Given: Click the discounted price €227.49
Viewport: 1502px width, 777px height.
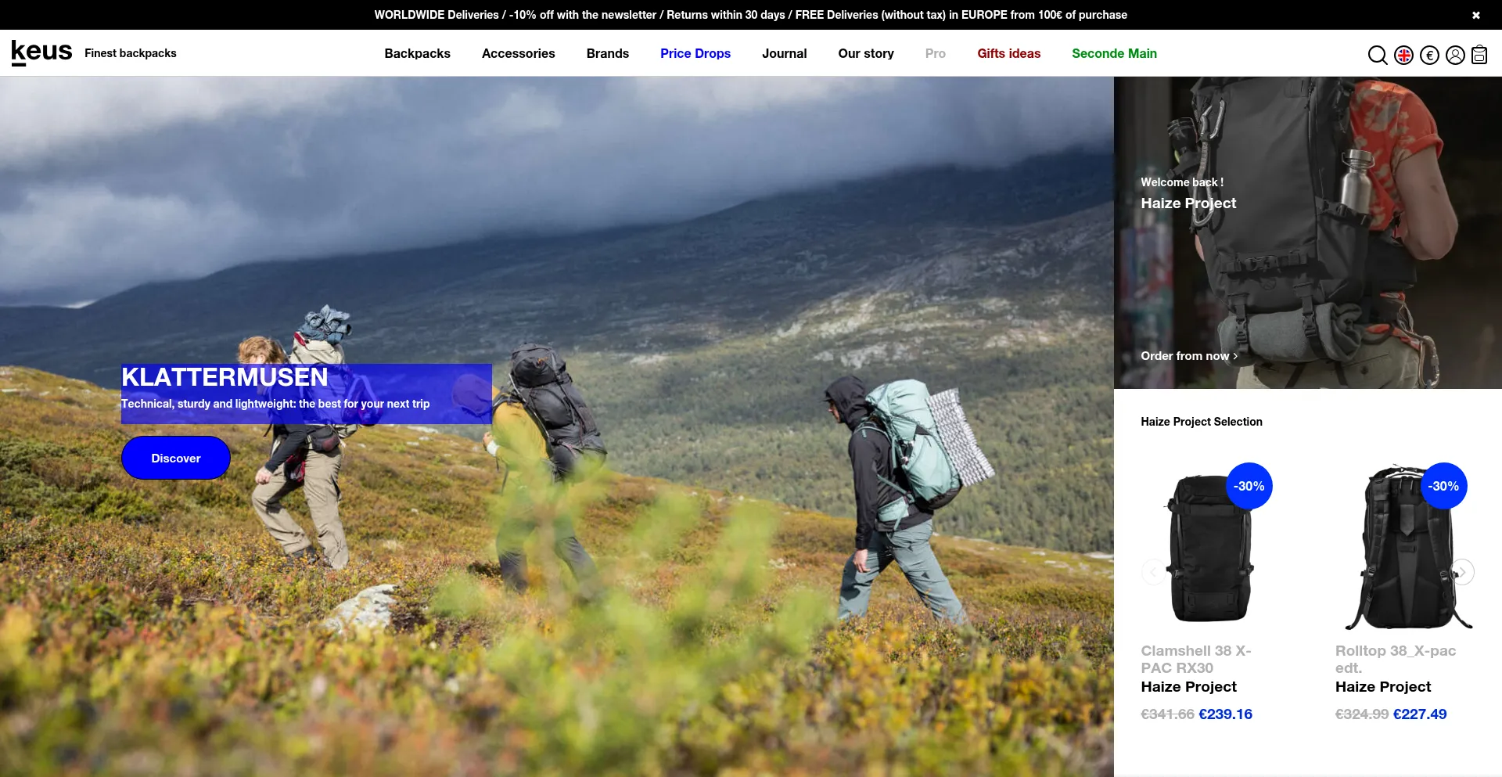Looking at the screenshot, I should pyautogui.click(x=1420, y=714).
